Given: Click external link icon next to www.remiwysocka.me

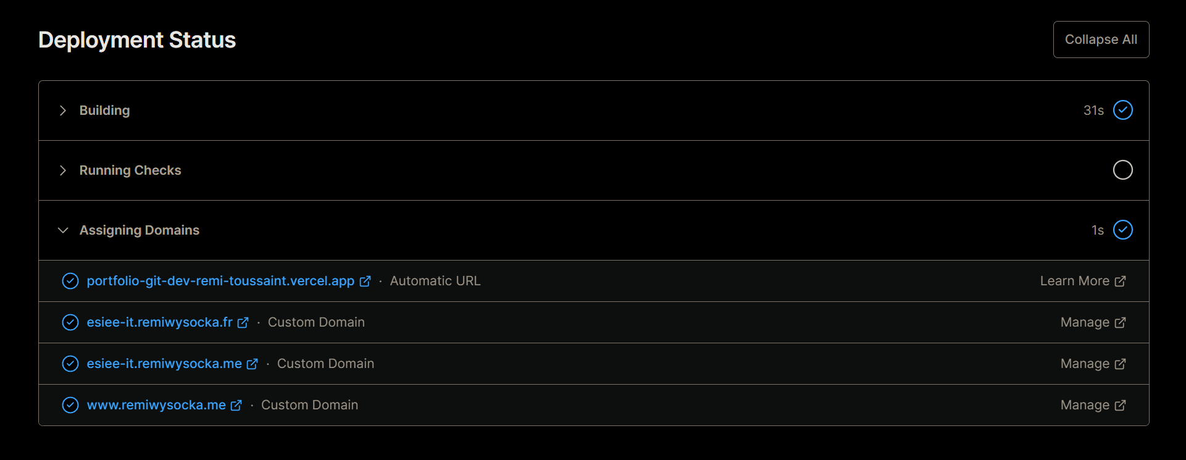Looking at the screenshot, I should tap(236, 405).
